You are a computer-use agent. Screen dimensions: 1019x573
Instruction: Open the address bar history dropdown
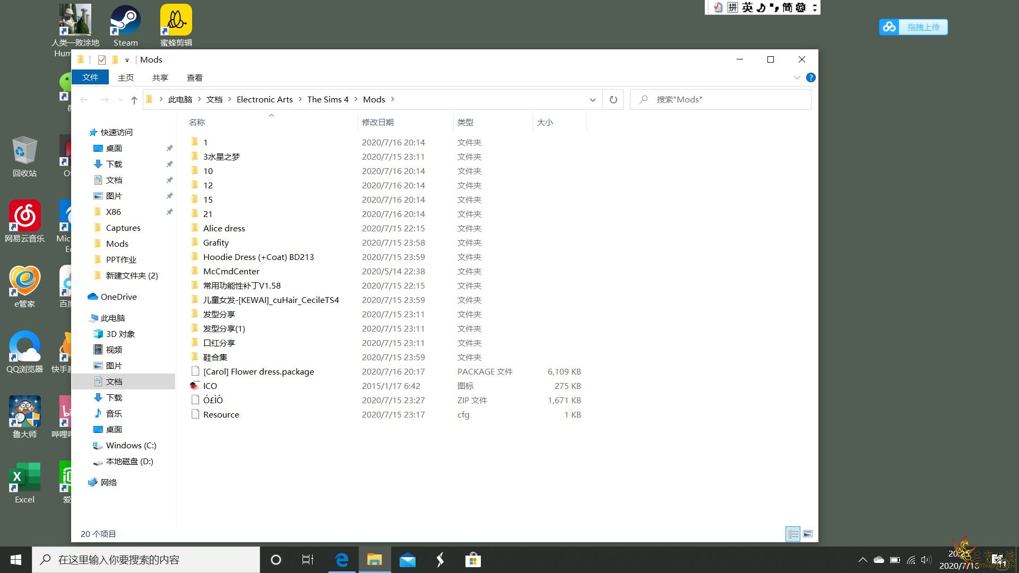pyautogui.click(x=592, y=99)
